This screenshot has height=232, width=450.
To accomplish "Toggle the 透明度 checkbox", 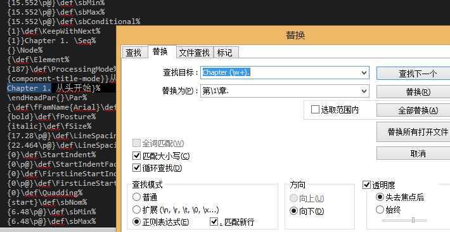I will coord(367,185).
